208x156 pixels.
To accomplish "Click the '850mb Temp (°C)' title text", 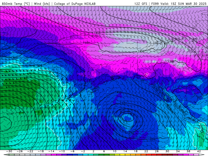I will pyautogui.click(x=16, y=4).
